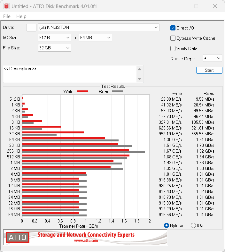
Task: Click the ATTO logo in the banner
Action: click(x=18, y=237)
